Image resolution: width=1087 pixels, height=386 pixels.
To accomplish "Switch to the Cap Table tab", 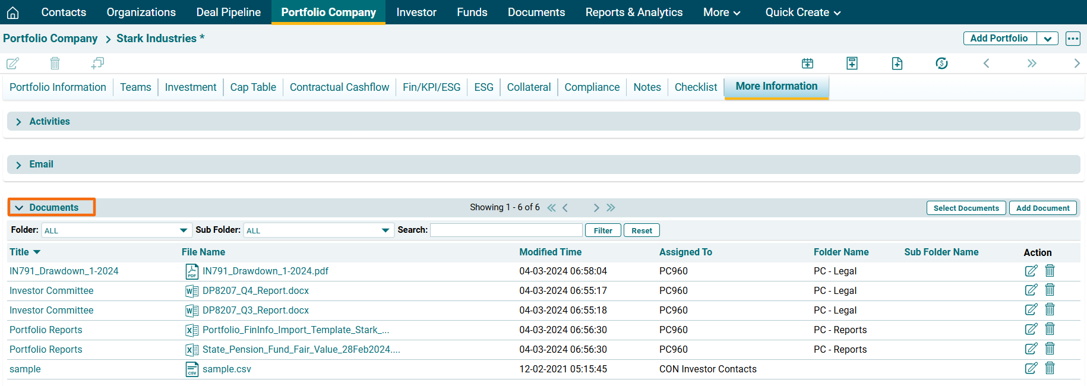I will (x=253, y=87).
